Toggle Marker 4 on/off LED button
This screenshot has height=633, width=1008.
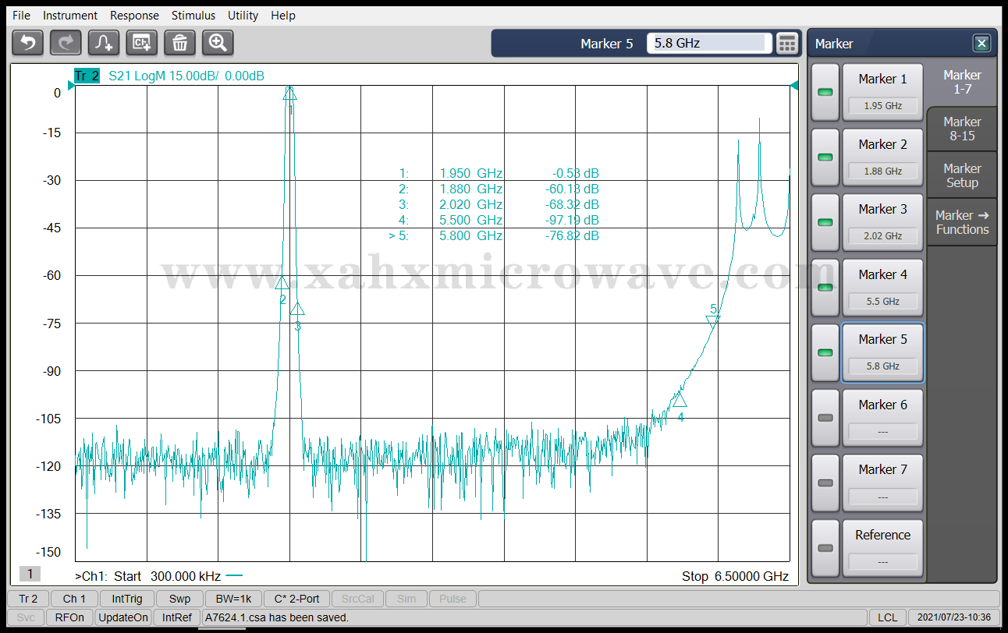(x=825, y=288)
